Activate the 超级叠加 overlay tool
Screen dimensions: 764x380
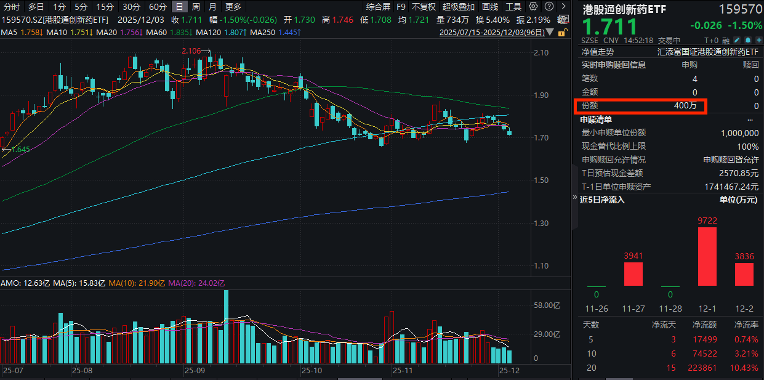459,7
